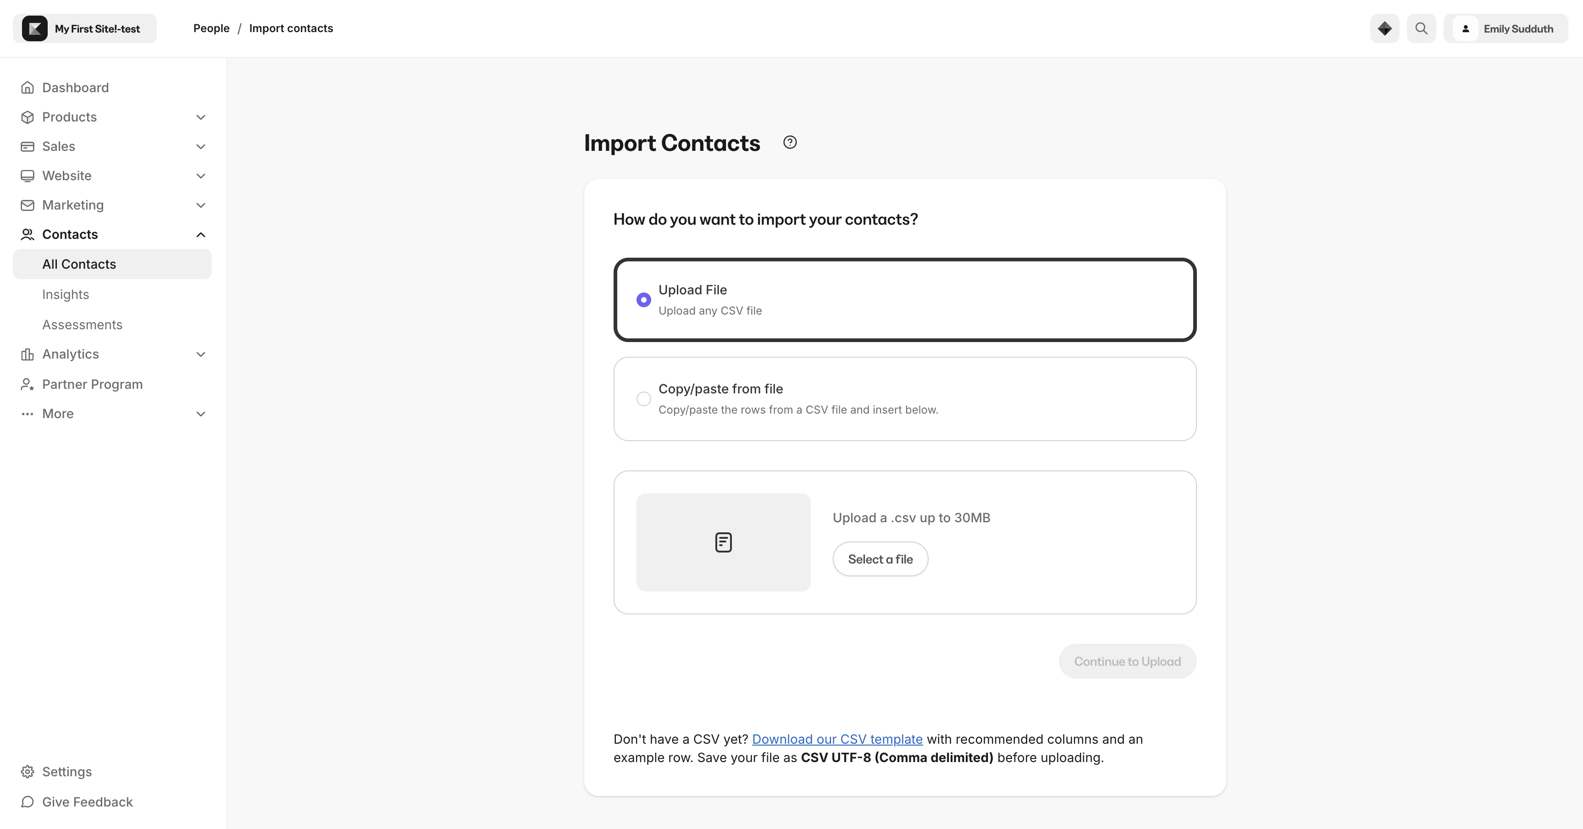Viewport: 1583px width, 829px height.
Task: Select the Products icon in the sidebar
Action: [28, 117]
